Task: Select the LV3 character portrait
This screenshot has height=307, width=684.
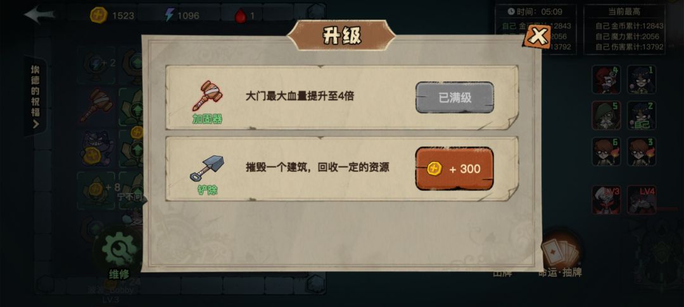Action: pos(606,200)
